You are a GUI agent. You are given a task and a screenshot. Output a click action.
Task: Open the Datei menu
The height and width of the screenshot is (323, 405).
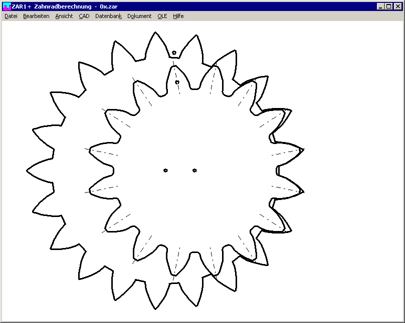pyautogui.click(x=11, y=16)
